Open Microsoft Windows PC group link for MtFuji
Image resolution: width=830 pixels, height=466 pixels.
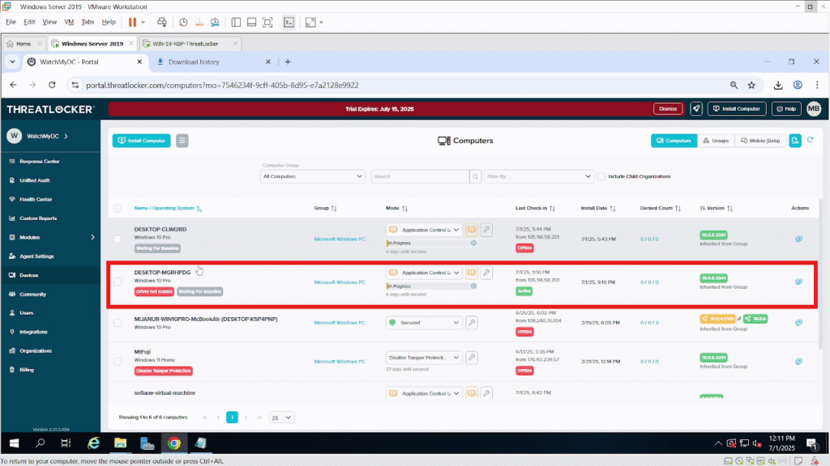coord(340,362)
